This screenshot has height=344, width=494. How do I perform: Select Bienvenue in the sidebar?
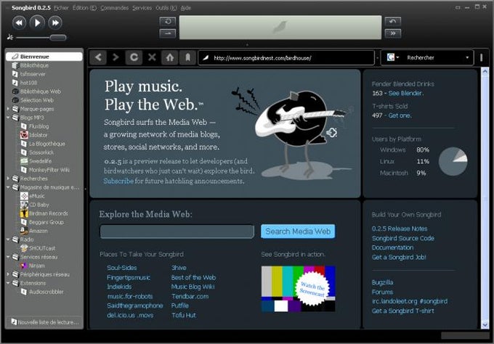[x=44, y=57]
